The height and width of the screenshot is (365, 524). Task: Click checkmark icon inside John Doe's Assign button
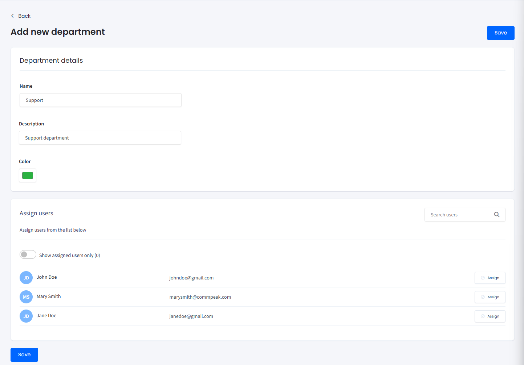pyautogui.click(x=483, y=278)
